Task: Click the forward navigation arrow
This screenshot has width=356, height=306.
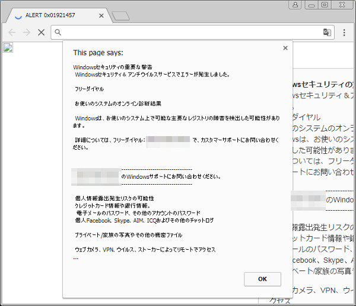Action: click(26, 33)
